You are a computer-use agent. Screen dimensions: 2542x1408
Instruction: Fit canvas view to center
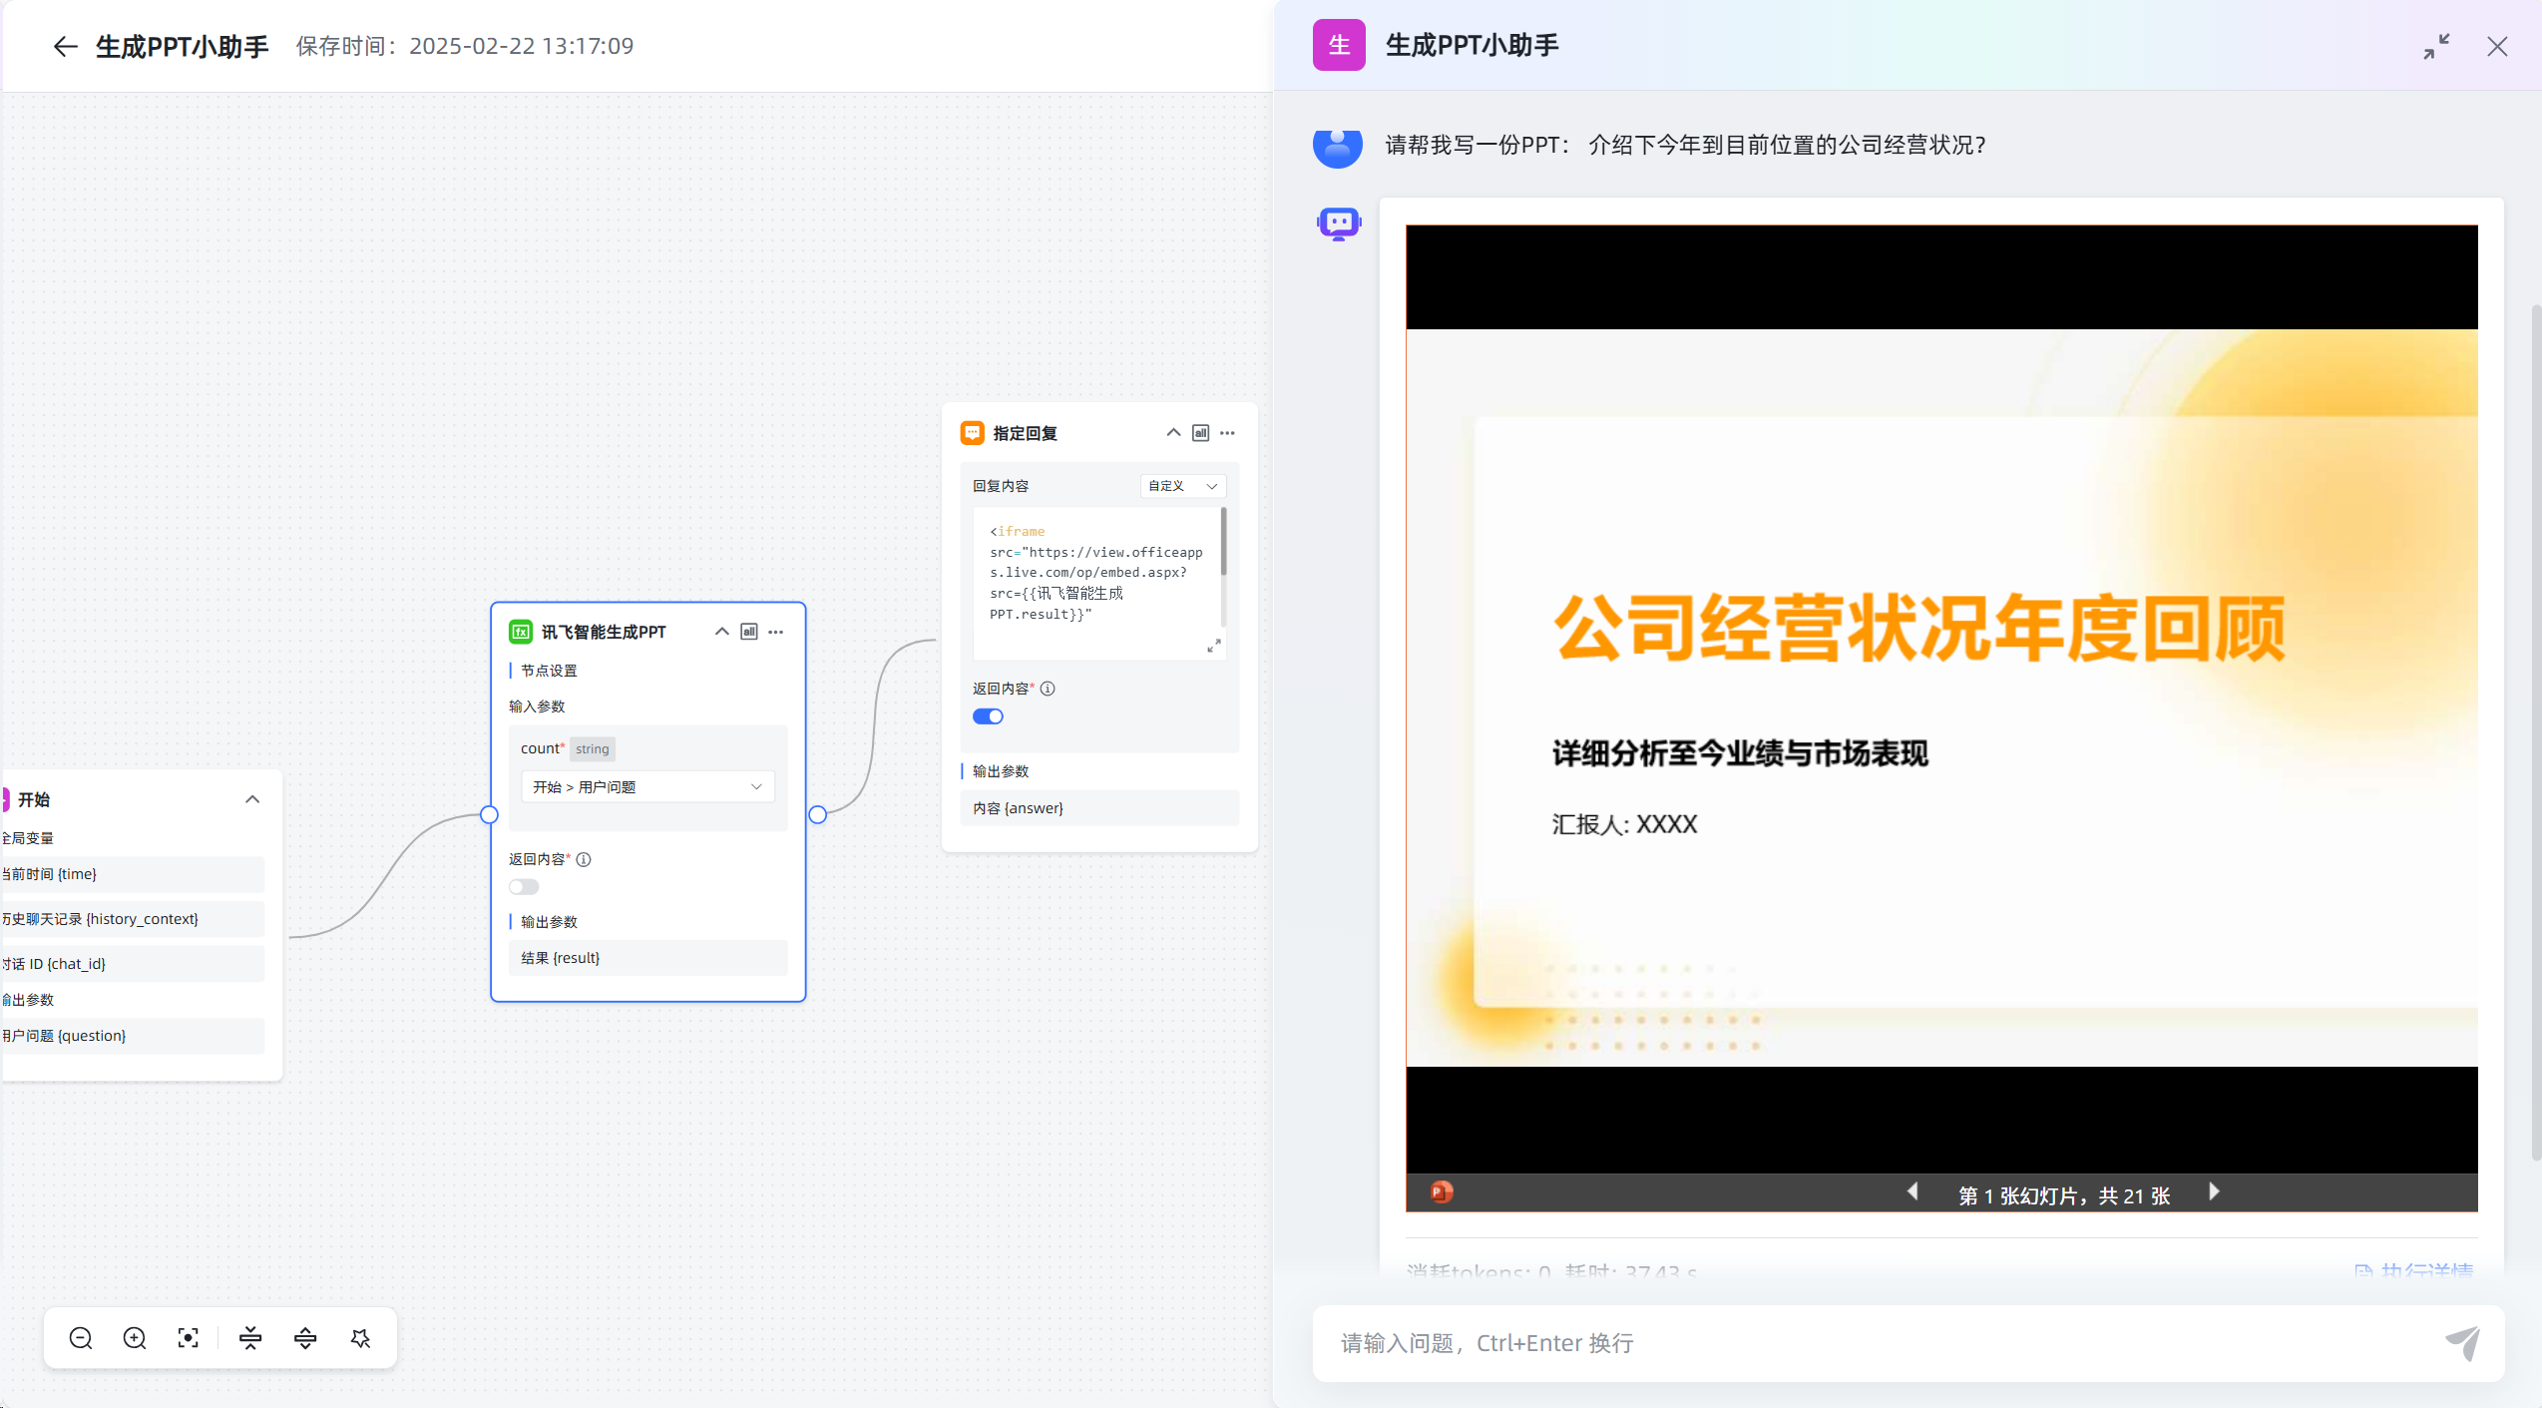point(189,1338)
